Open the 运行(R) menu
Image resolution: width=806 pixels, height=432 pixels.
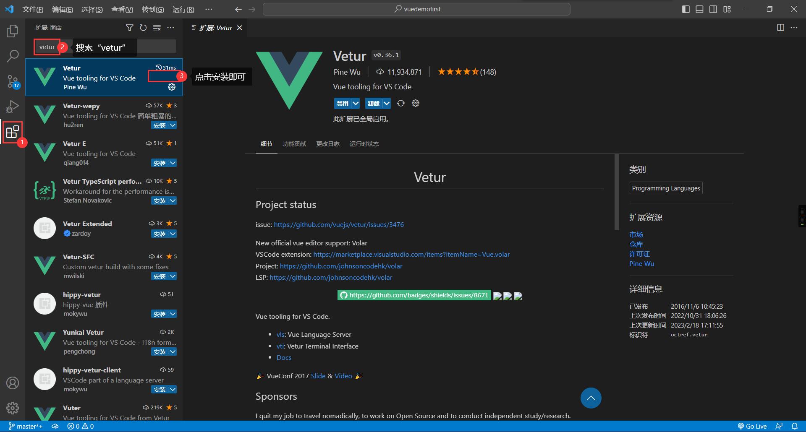tap(183, 9)
